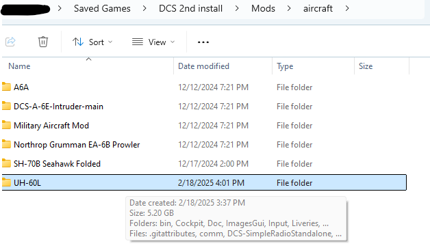The height and width of the screenshot is (250, 430).
Task: Expand the chevron after Saved Games breadcrumb
Action: (144, 8)
